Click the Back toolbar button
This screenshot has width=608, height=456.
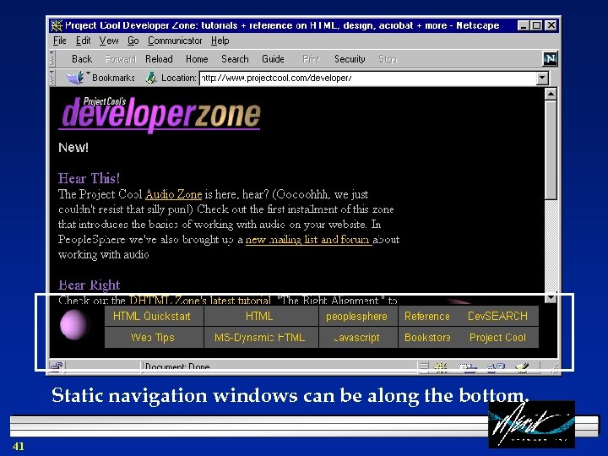tap(82, 59)
